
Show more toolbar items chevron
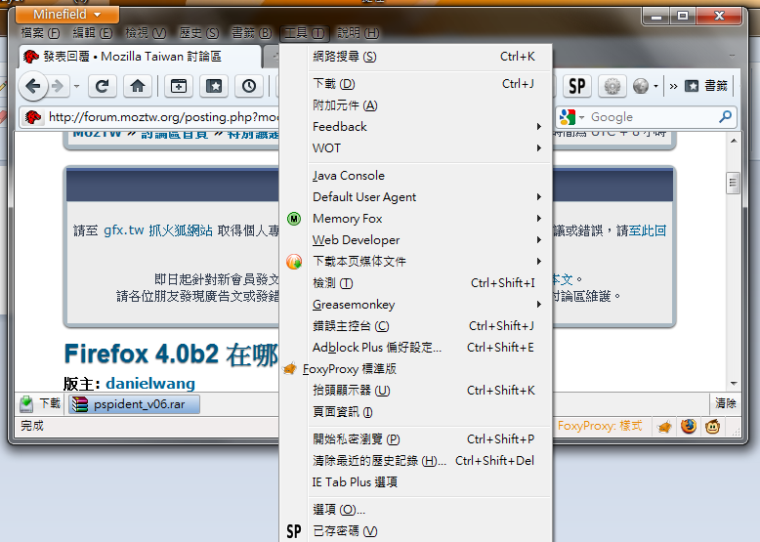[x=673, y=87]
